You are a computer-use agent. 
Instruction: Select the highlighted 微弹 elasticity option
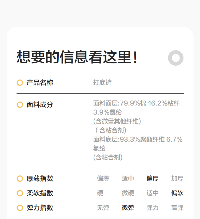[x=128, y=208]
